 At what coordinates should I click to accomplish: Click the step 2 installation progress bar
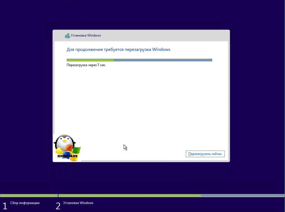171,195
